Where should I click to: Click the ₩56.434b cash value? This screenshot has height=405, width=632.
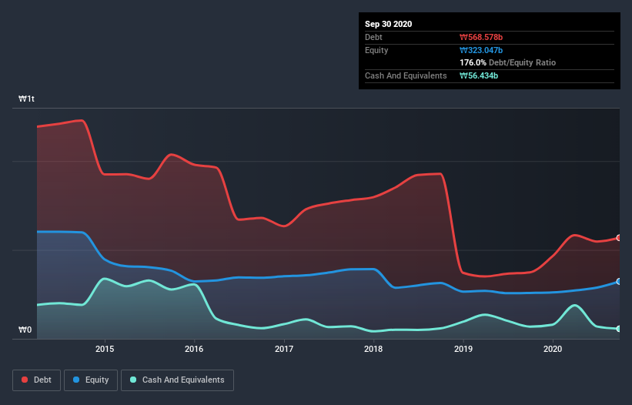coord(479,75)
